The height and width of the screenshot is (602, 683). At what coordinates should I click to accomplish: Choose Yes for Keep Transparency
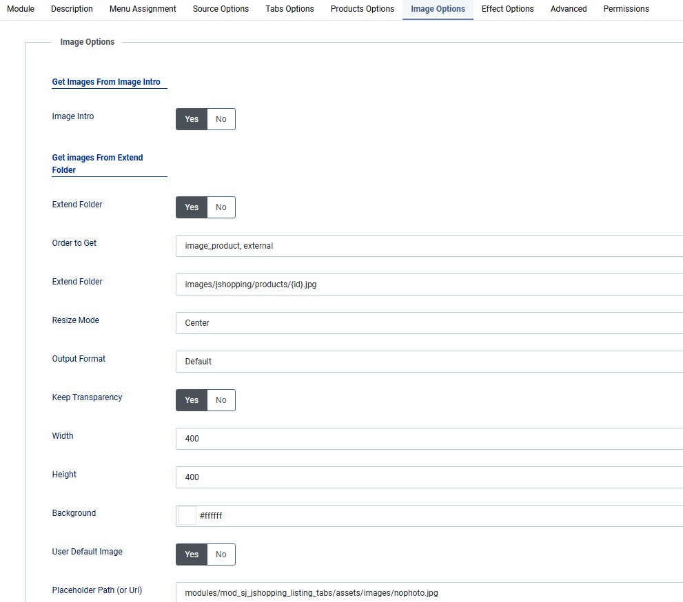coord(192,400)
